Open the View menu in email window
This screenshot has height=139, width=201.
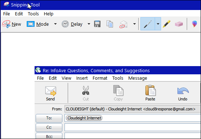point(66,78)
